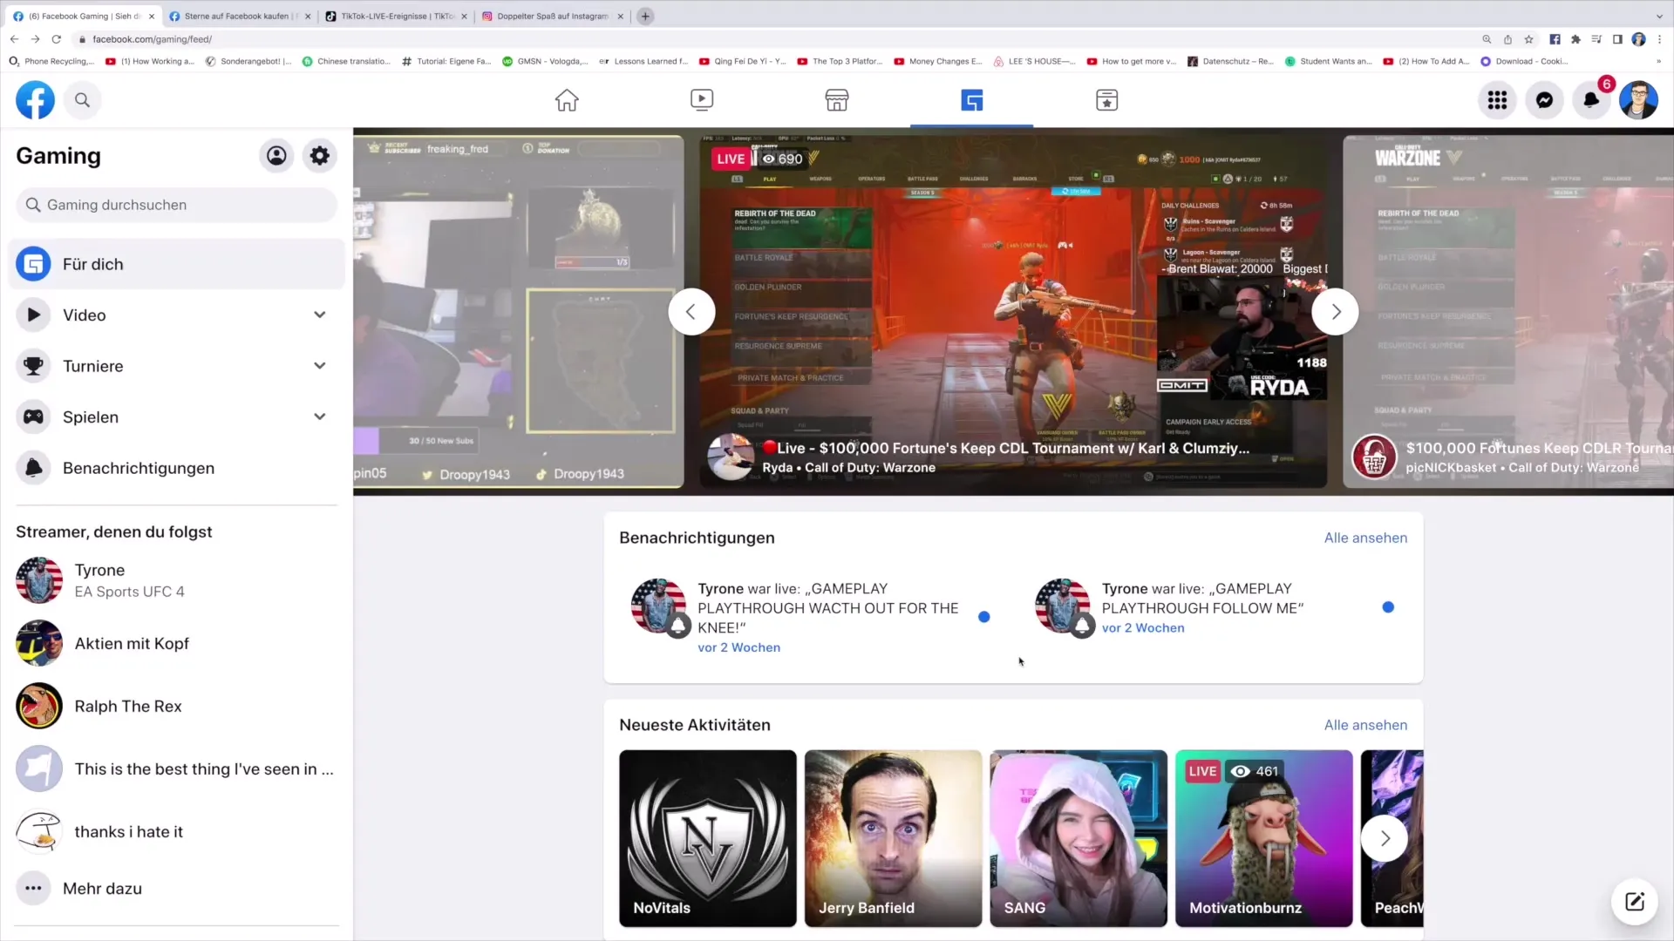Click the compose new message pencil icon
This screenshot has height=941, width=1674.
[1634, 902]
